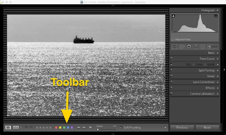
Task: Click inside the histogram graph
Action: [195, 23]
